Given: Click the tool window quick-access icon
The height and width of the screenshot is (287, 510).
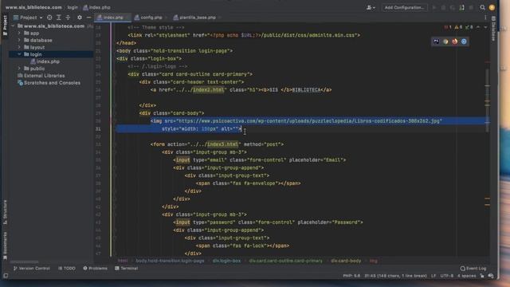Looking at the screenshot, I should click(6, 276).
